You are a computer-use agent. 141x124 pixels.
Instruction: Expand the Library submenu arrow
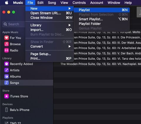click(x=70, y=25)
